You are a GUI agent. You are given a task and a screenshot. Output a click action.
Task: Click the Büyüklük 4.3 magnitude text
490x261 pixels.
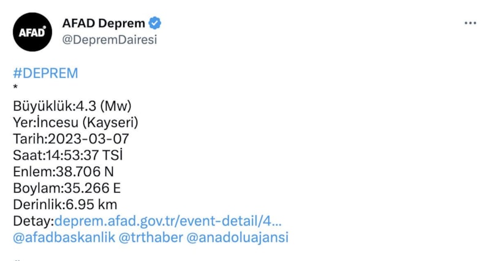click(x=72, y=105)
